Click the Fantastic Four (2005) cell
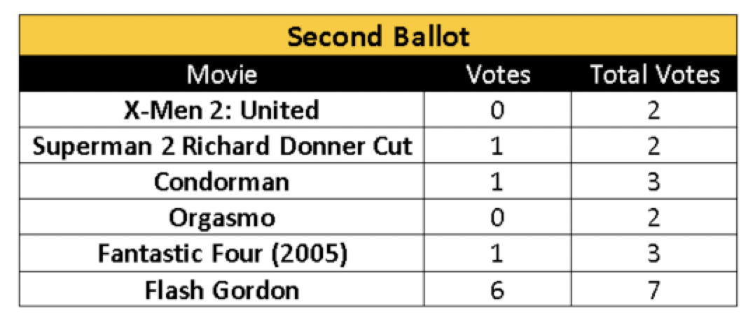The height and width of the screenshot is (322, 748). pyautogui.click(x=222, y=253)
